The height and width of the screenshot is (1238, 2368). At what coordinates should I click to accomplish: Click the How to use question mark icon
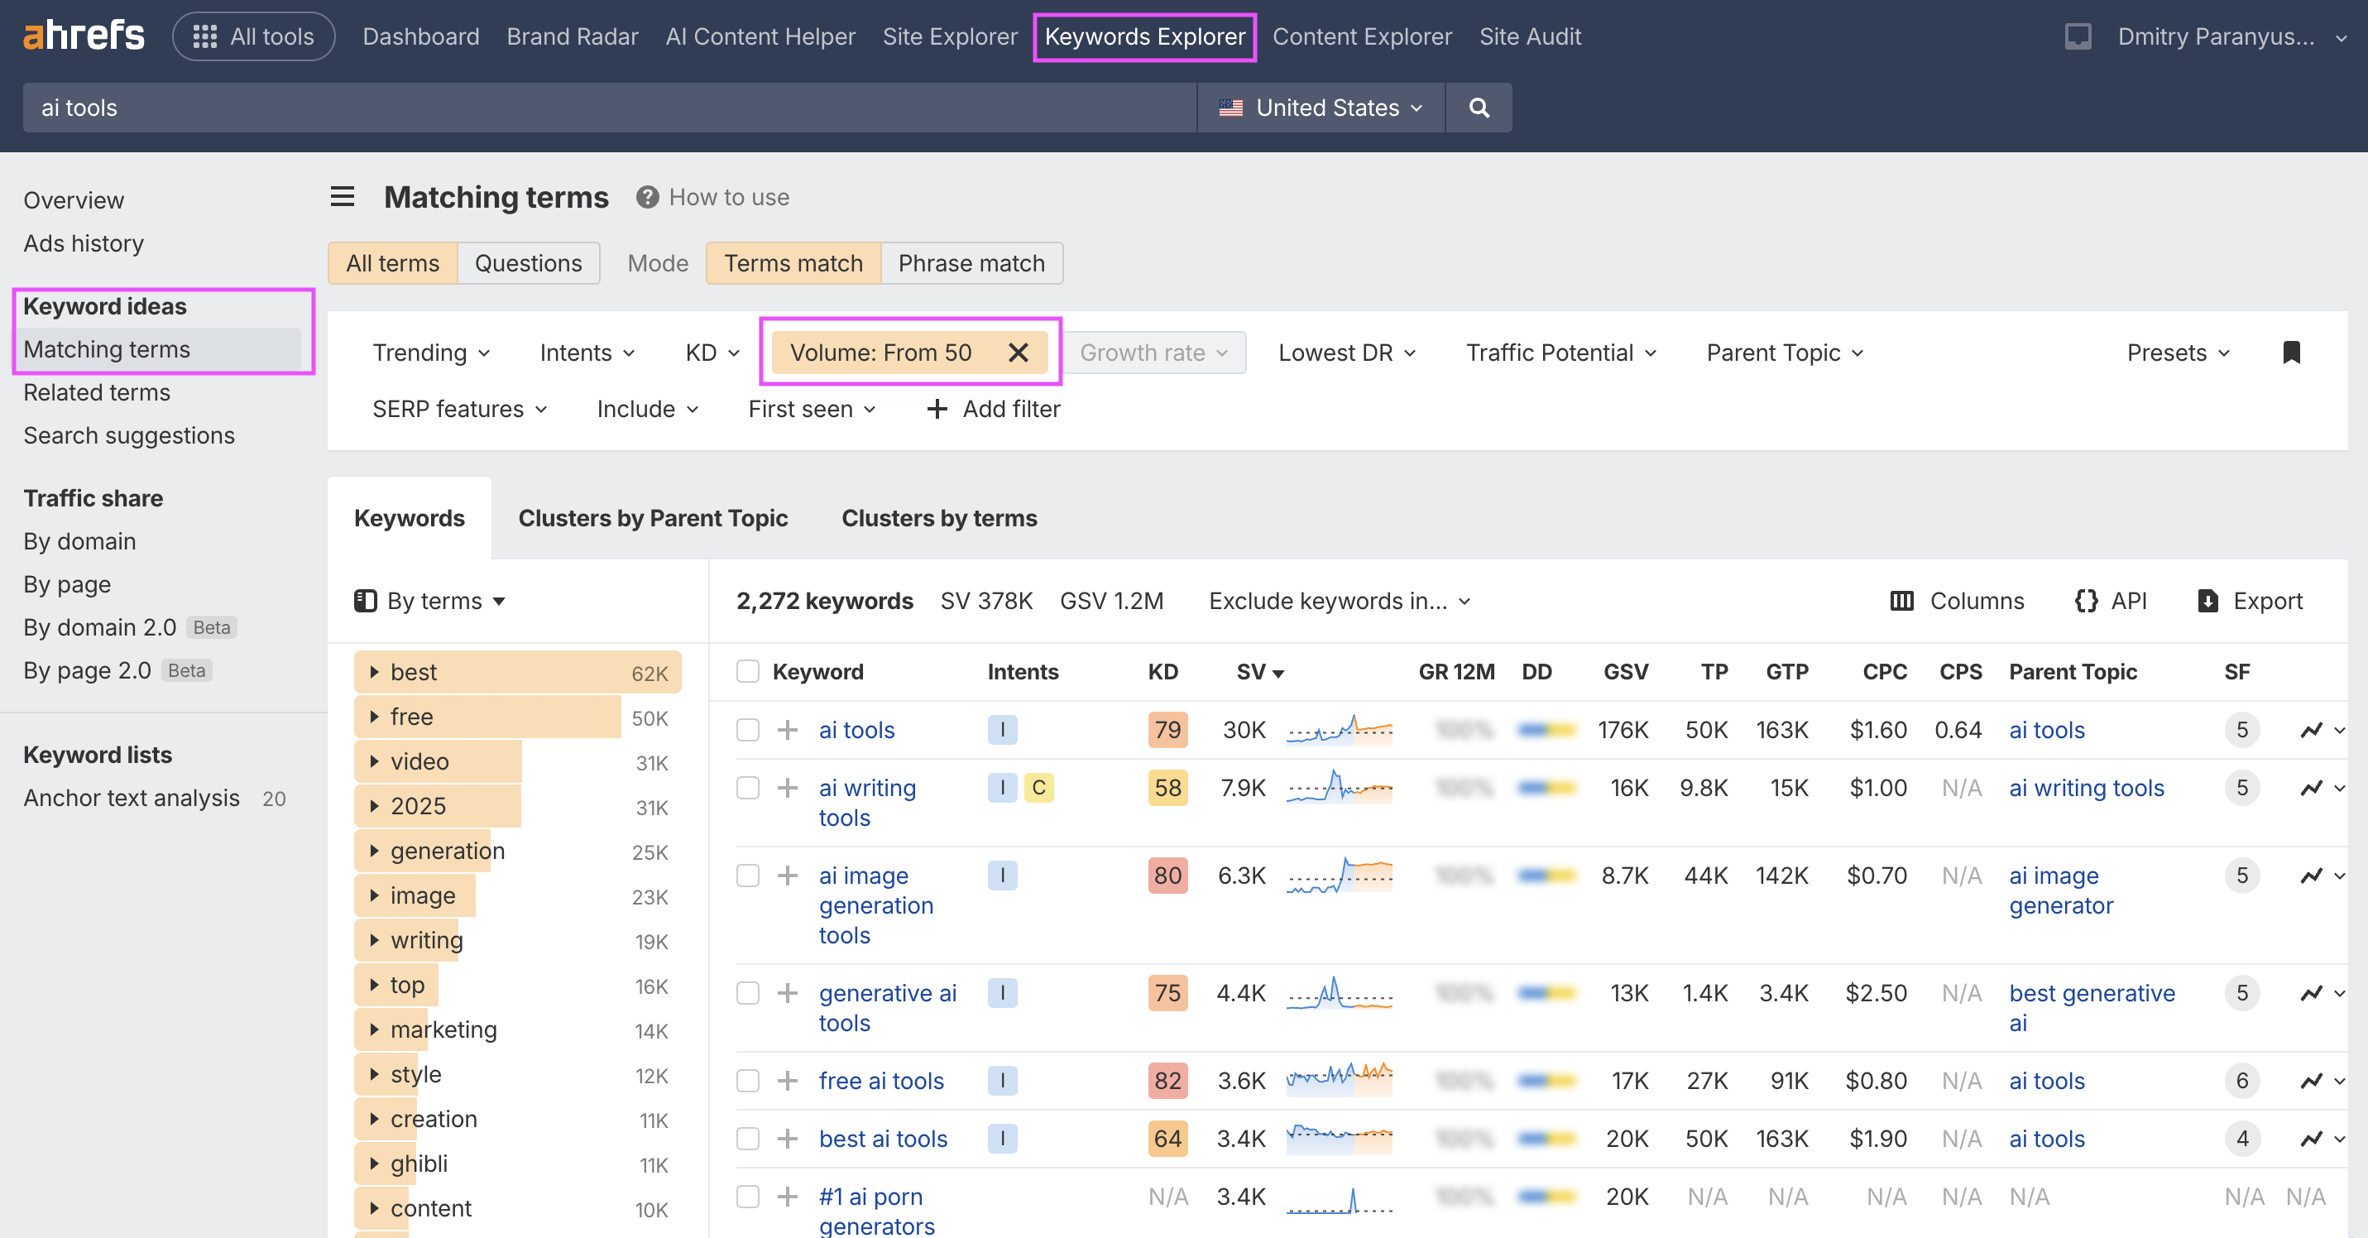pos(647,197)
